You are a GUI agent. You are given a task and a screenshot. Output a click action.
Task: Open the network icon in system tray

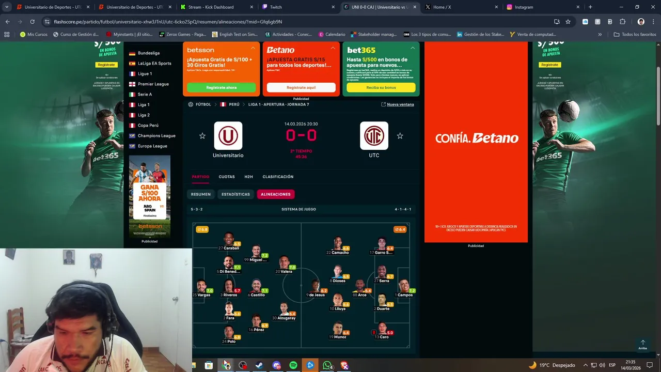tap(593, 365)
